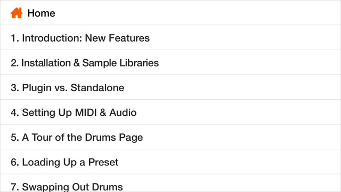Image resolution: width=341 pixels, height=192 pixels.
Task: Click the number 6 before Loading Up
Action: [15, 162]
